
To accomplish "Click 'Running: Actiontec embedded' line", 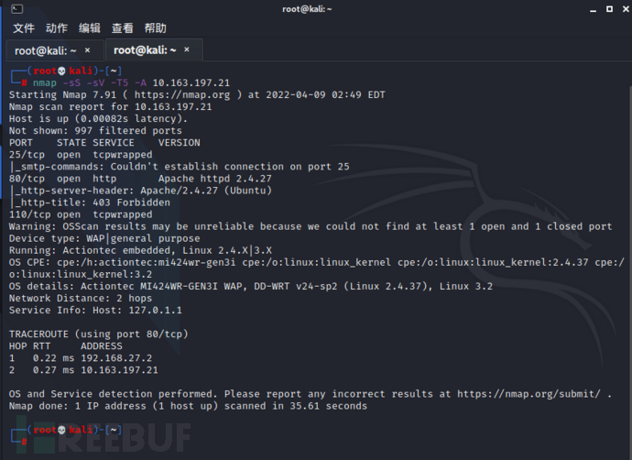I will pyautogui.click(x=140, y=250).
